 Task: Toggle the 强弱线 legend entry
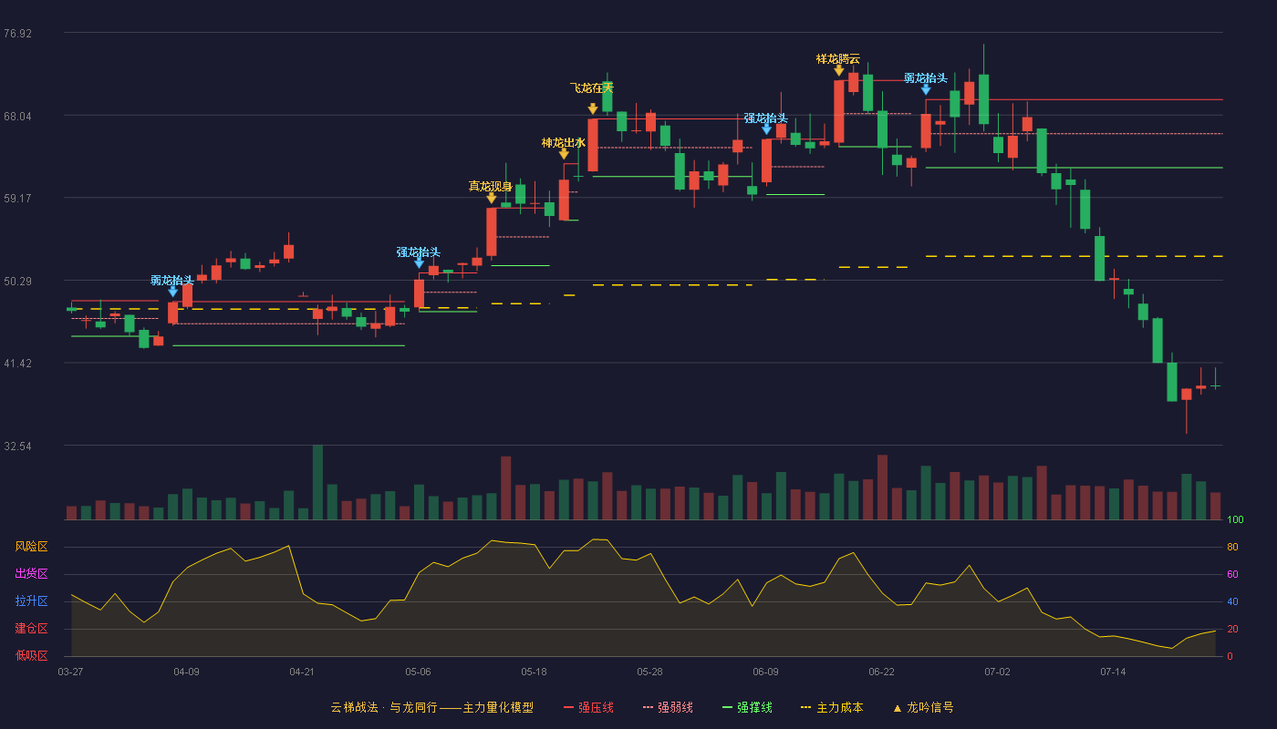pos(668,707)
